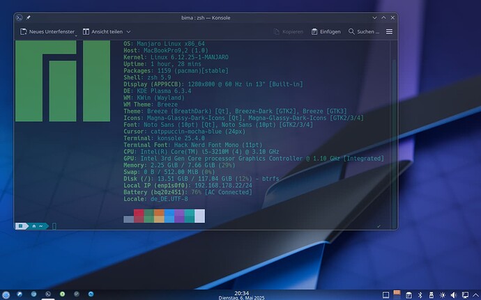Click the 'Swap: 0 B / 512.00 MiB' line
Viewport: 481px width, 300px height.
click(x=169, y=172)
